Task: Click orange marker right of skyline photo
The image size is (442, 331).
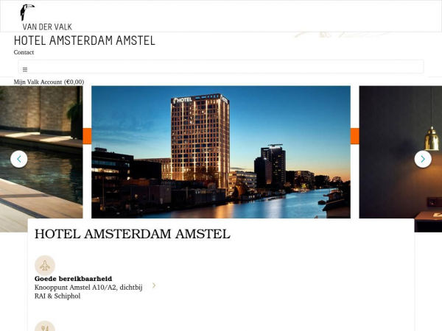Action: pos(354,136)
